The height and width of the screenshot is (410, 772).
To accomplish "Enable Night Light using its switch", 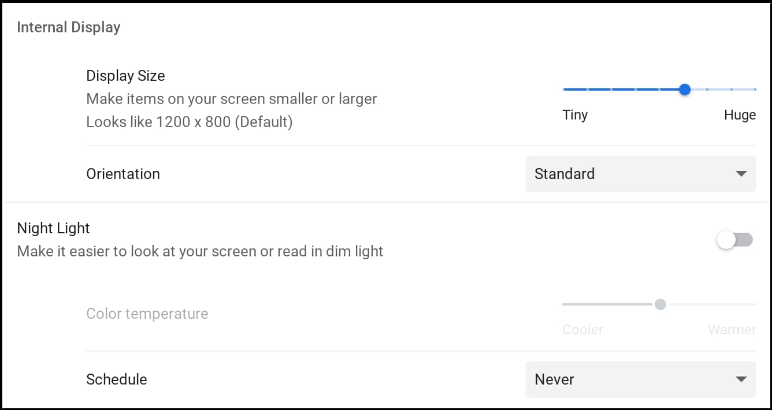I will coord(734,239).
